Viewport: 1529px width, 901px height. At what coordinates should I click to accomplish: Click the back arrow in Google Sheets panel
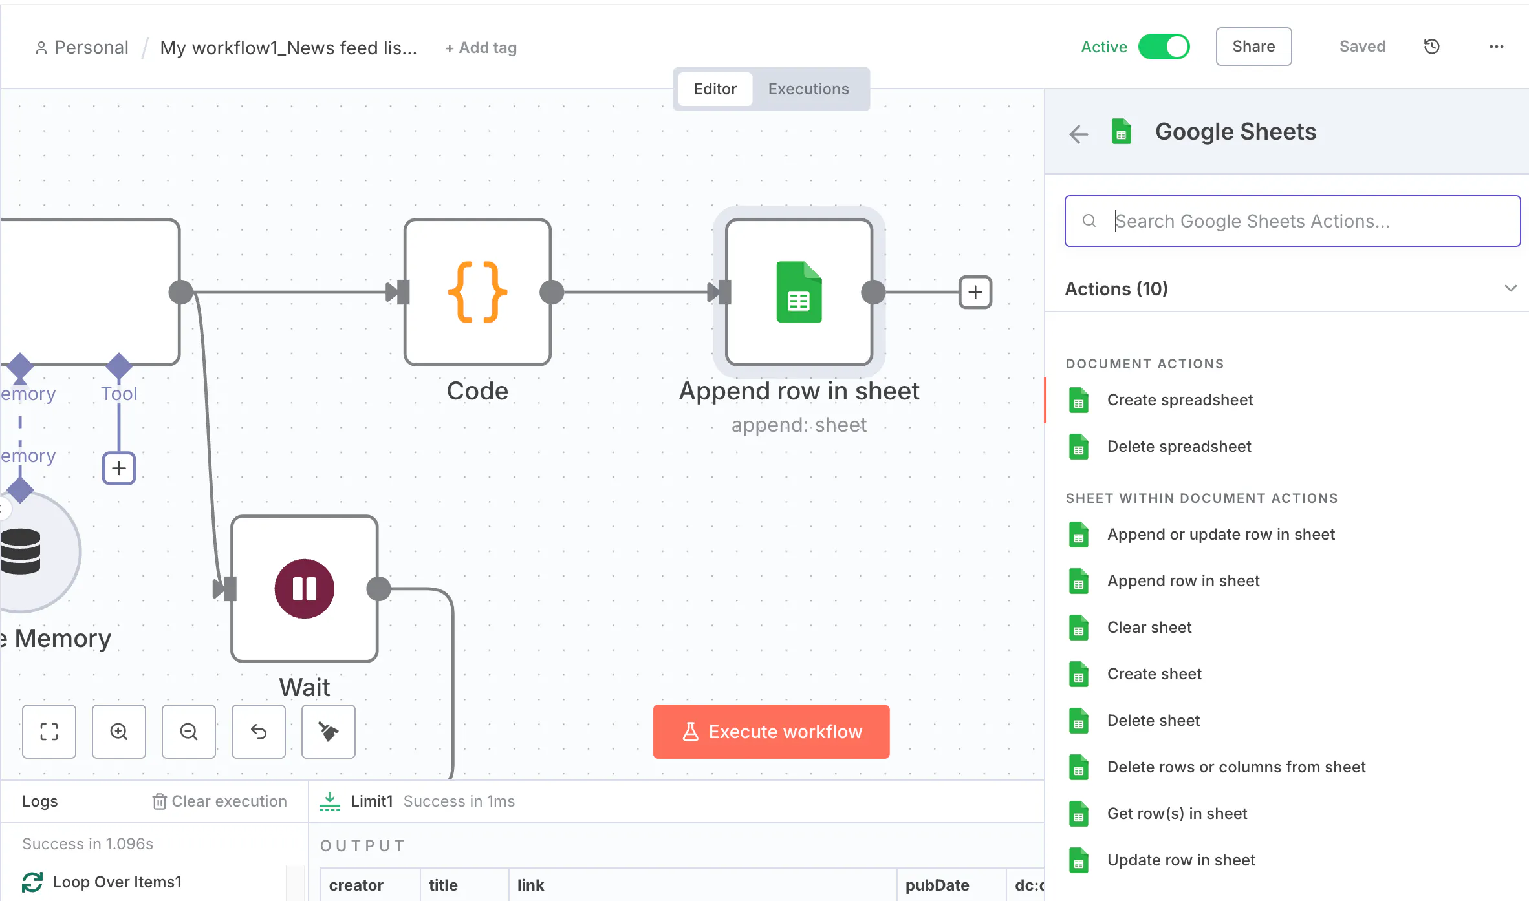tap(1078, 134)
